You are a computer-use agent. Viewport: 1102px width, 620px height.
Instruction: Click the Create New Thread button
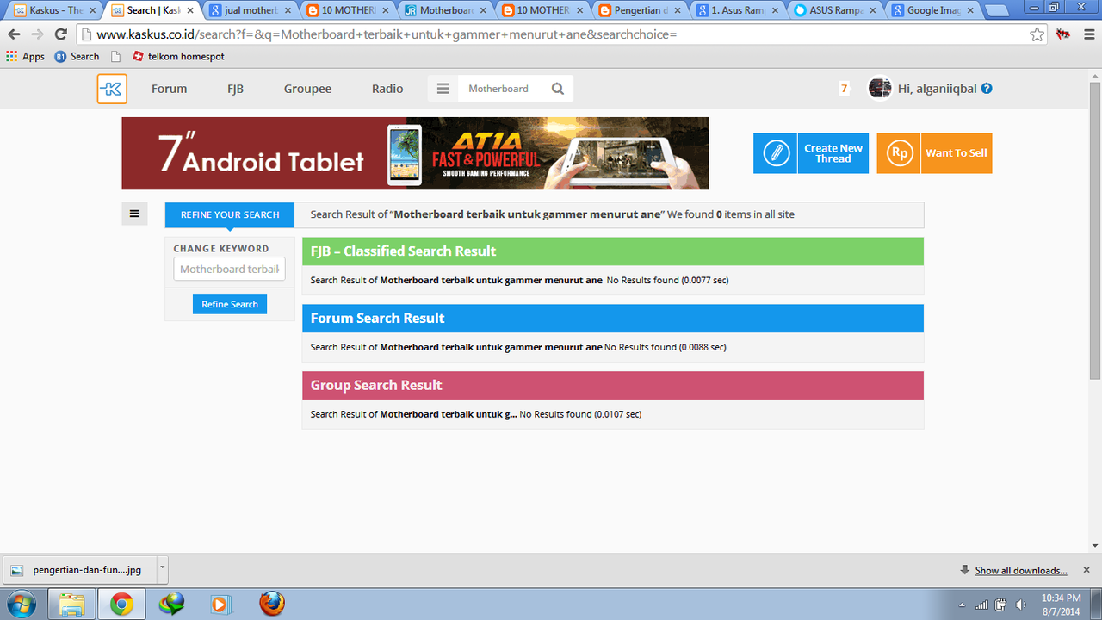coord(811,153)
